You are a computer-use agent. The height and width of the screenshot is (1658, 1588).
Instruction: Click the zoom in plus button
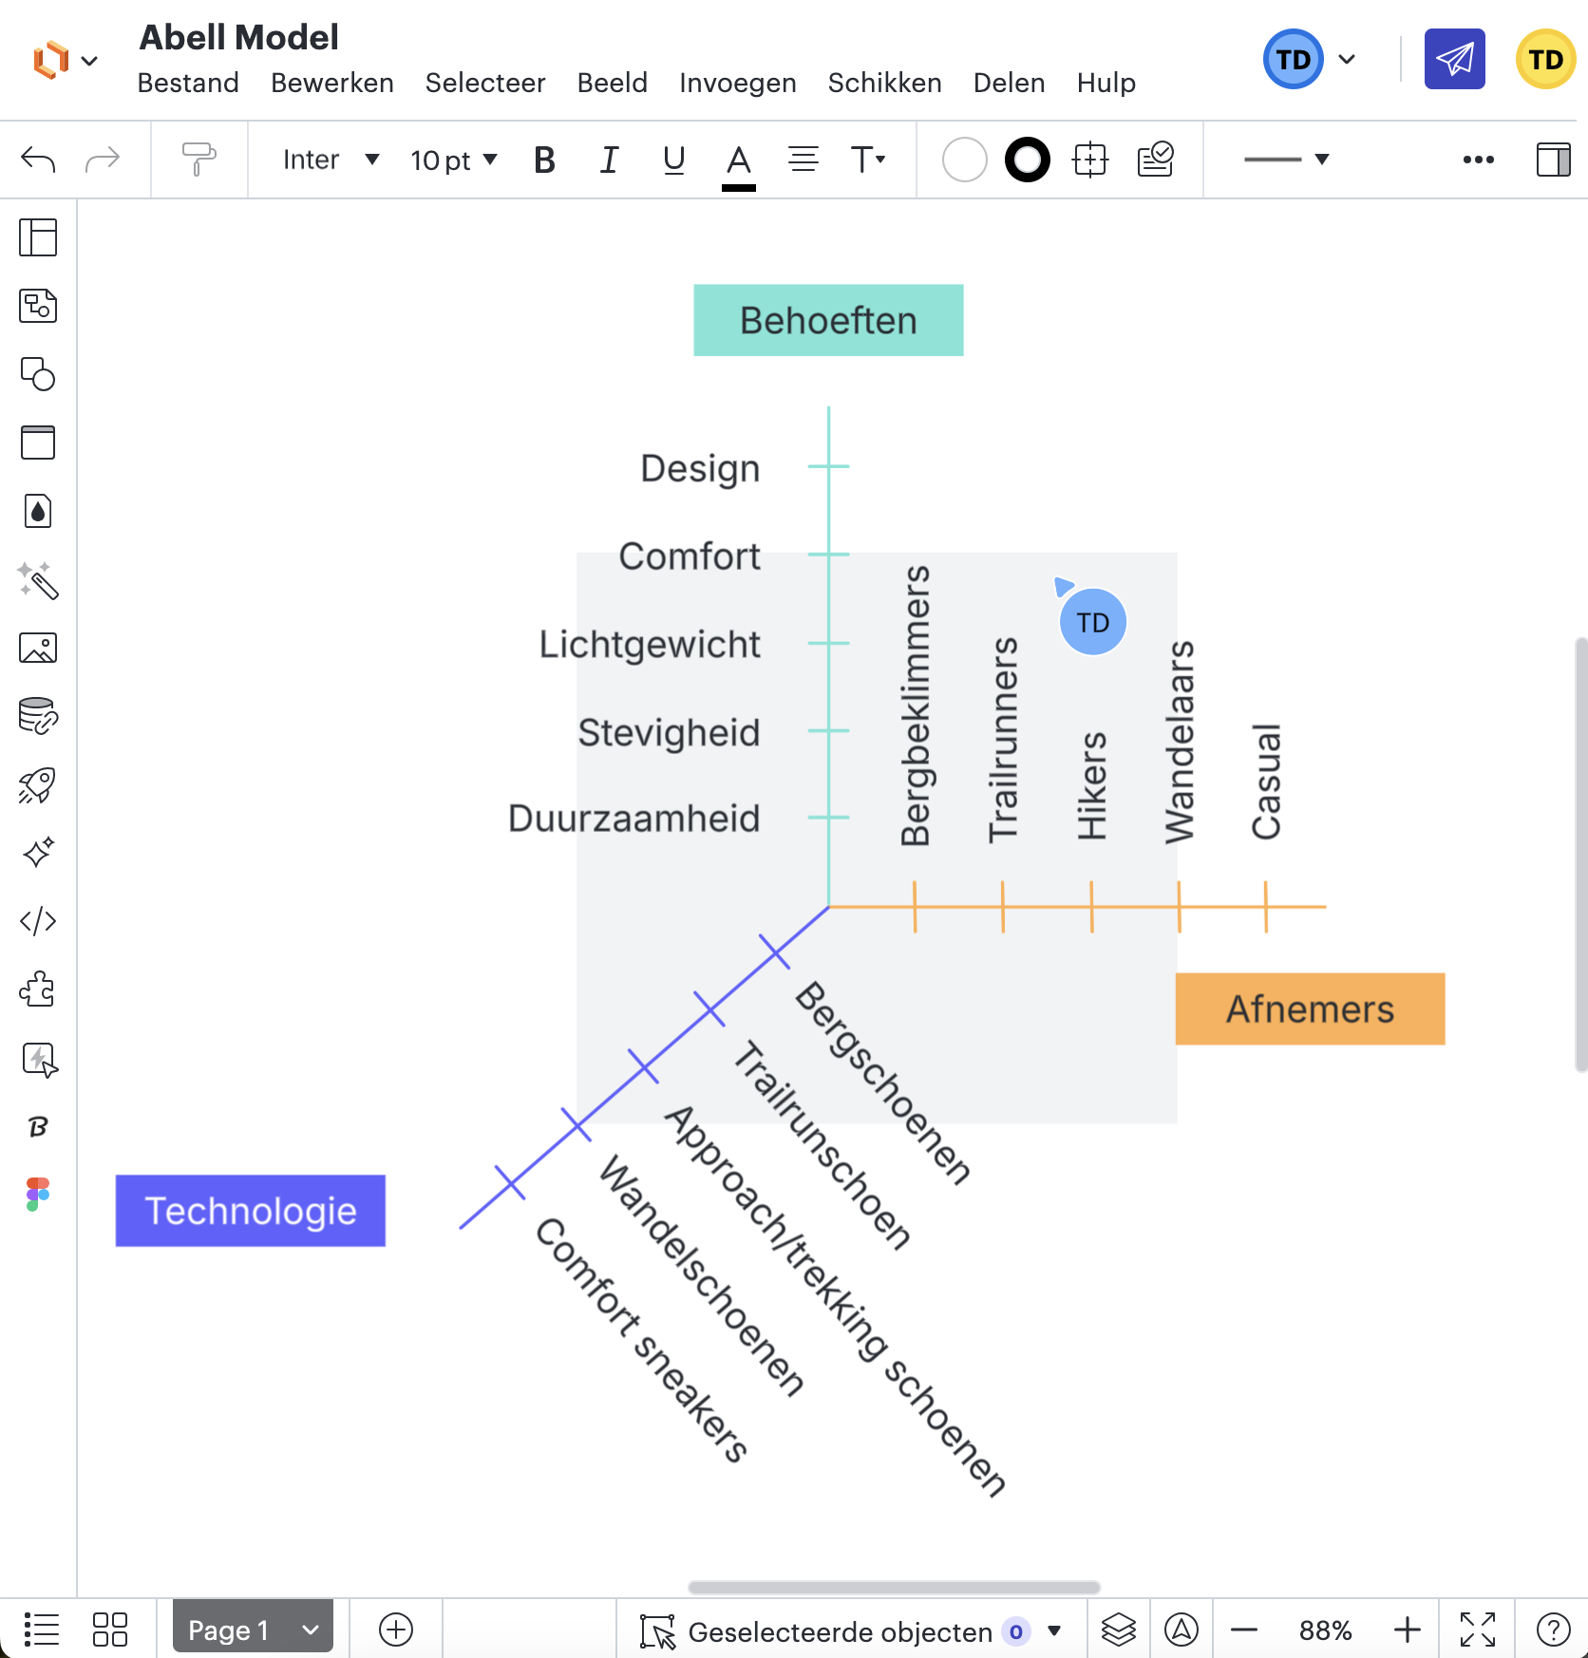pos(1407,1630)
